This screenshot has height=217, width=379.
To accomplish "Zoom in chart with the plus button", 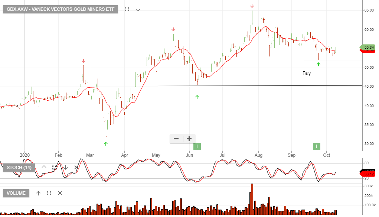I will click(x=189, y=139).
